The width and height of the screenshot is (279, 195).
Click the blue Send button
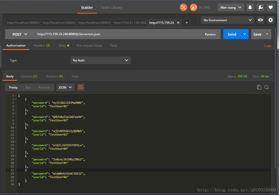pos(232,34)
